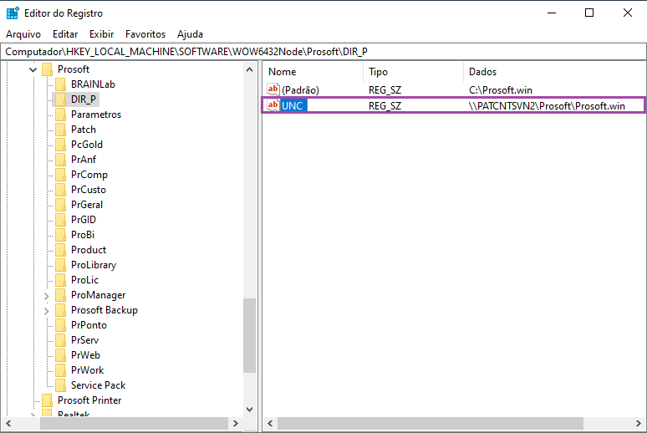Click the PrPonto folder icon
This screenshot has height=433, width=647.
click(x=60, y=325)
